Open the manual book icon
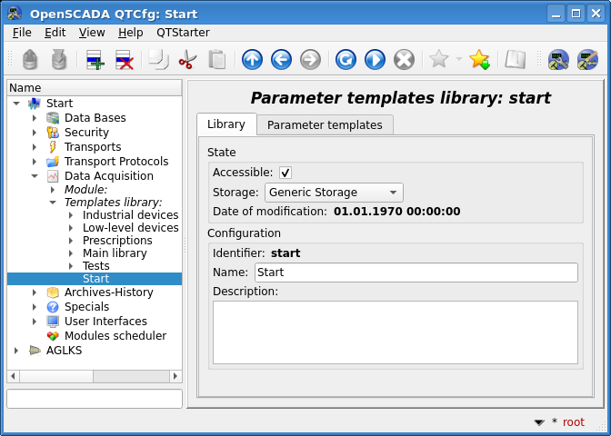611x436 pixels. pos(516,60)
